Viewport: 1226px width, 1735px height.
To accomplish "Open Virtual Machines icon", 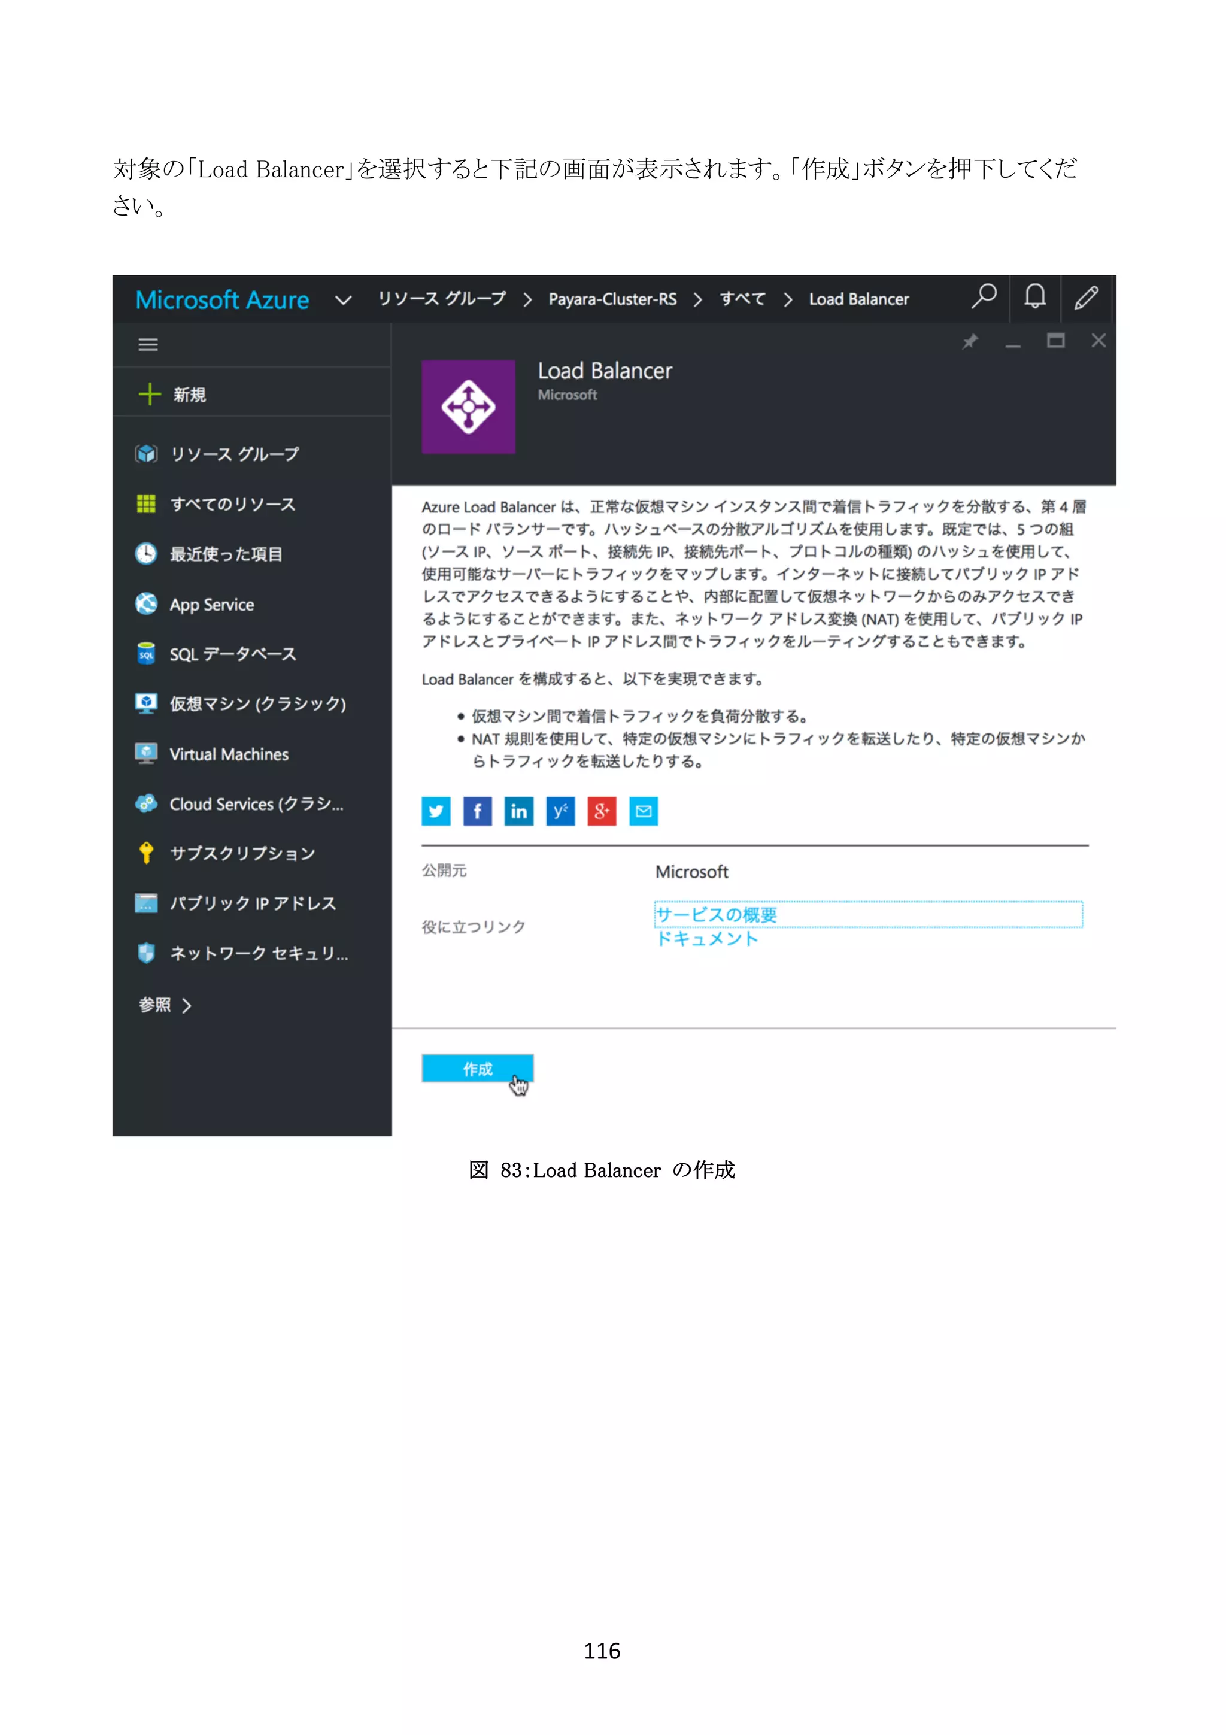I will tap(146, 753).
